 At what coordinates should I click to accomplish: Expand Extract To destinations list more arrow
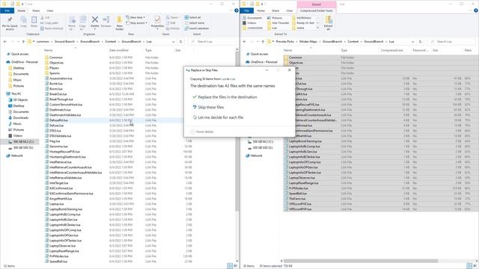click(317, 28)
